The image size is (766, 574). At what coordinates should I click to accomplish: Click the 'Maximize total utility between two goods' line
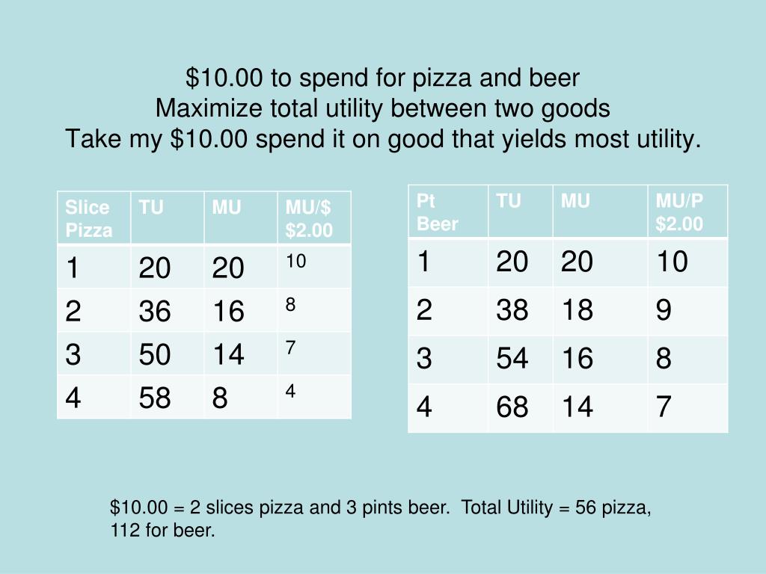[x=383, y=108]
